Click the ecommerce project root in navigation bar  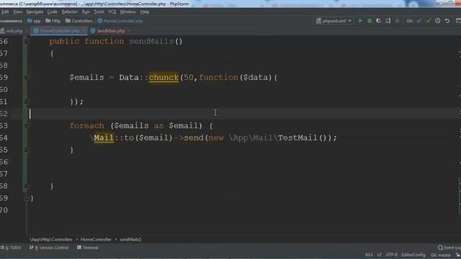coord(12,21)
